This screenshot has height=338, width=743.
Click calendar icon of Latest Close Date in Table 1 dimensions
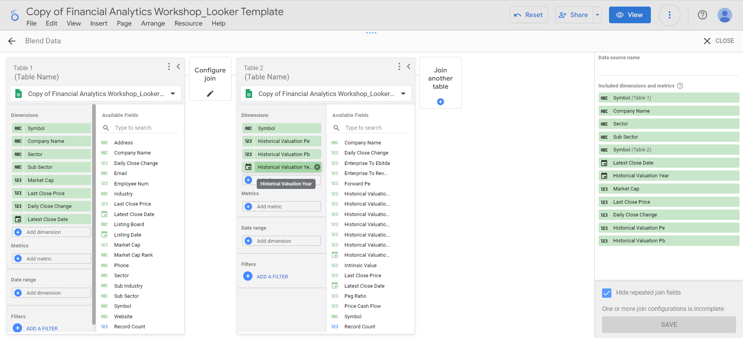pyautogui.click(x=18, y=219)
